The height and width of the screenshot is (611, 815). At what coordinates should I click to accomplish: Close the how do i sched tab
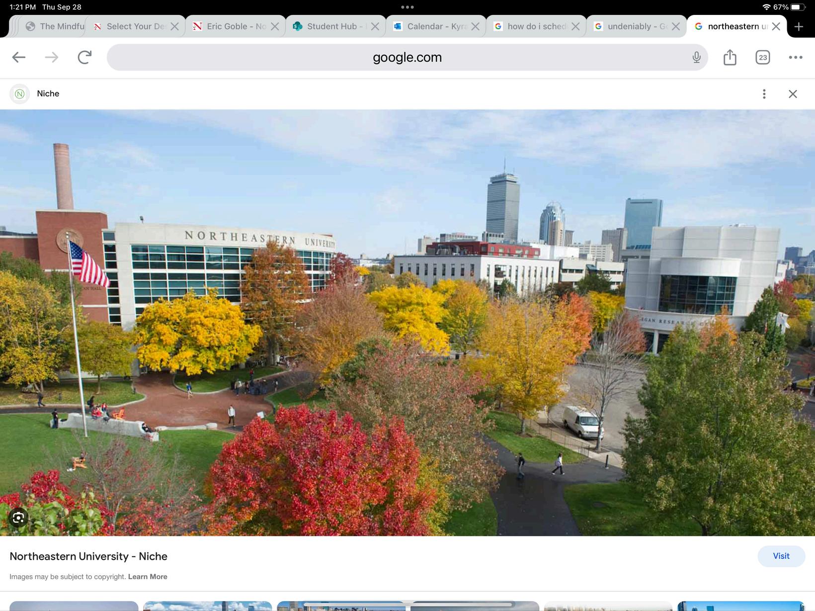click(x=575, y=26)
